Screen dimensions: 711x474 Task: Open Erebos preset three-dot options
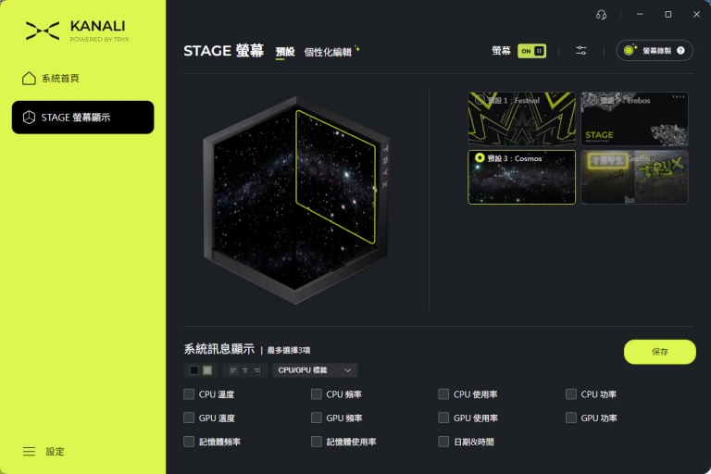click(679, 97)
